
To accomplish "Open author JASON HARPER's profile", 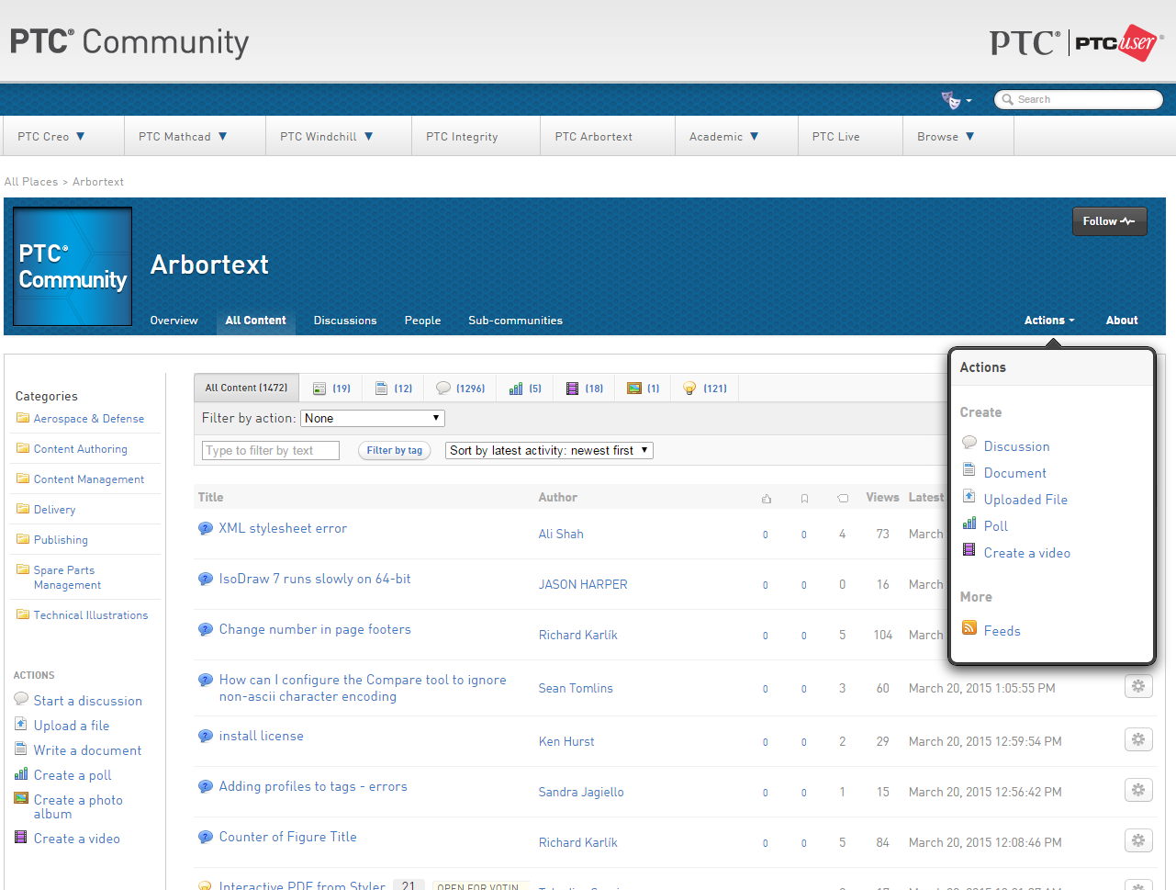I will (583, 584).
